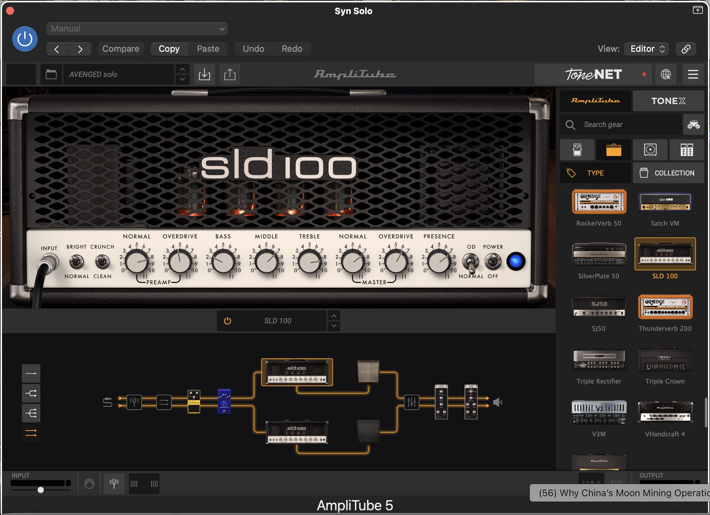710x515 pixels.
Task: Select the amp head gear category
Action: pos(614,150)
